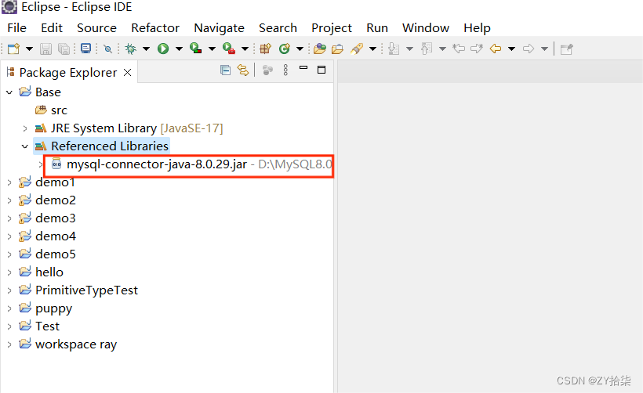This screenshot has width=643, height=393.
Task: Click the Open Console terminal icon
Action: pos(86,49)
